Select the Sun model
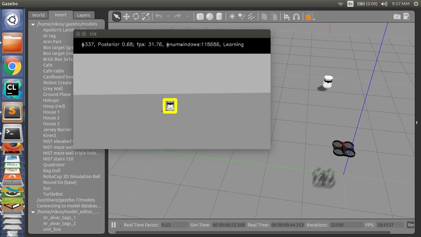Screen dimensions: 421x237 pyautogui.click(x=47, y=188)
